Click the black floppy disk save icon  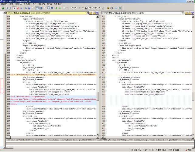pyautogui.click(x=86, y=8)
